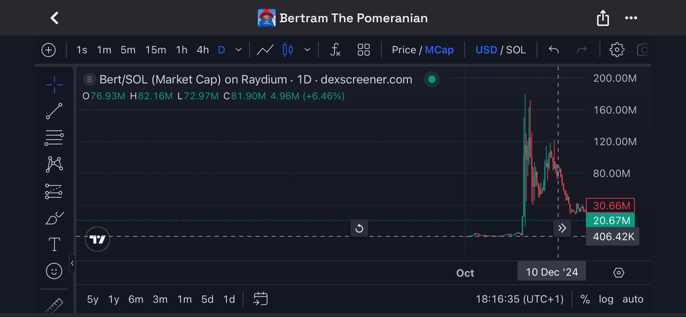Jump to the latest bar with double arrows

pos(562,228)
